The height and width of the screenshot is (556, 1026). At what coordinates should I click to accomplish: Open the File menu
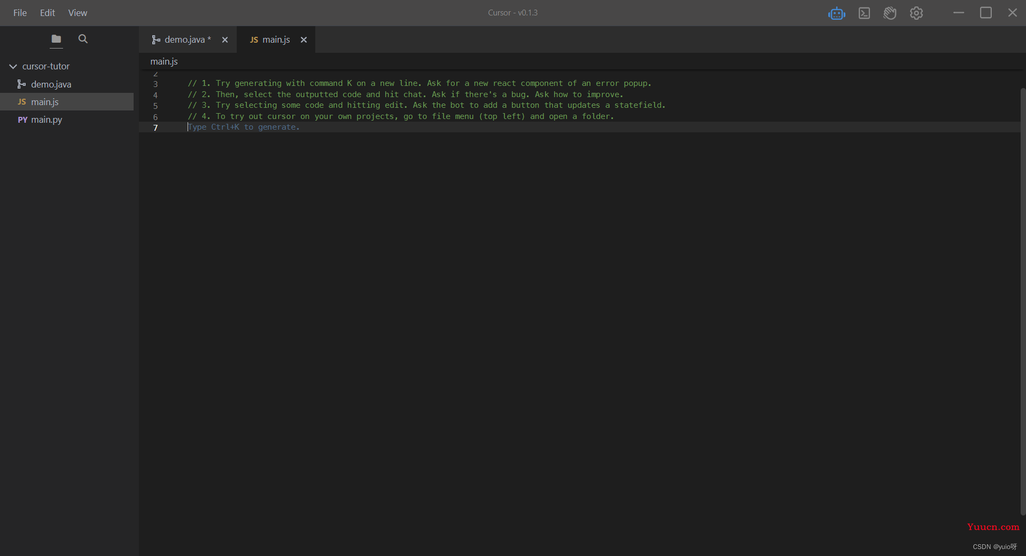[x=20, y=13]
